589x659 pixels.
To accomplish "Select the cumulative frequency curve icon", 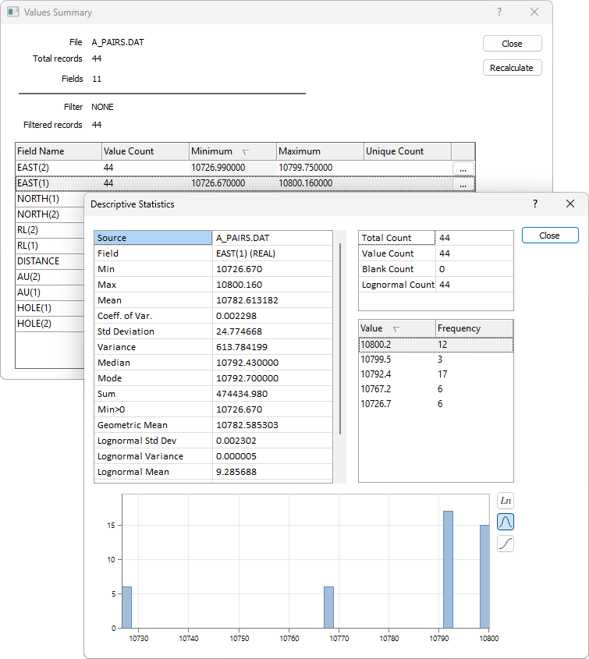I will click(x=506, y=544).
